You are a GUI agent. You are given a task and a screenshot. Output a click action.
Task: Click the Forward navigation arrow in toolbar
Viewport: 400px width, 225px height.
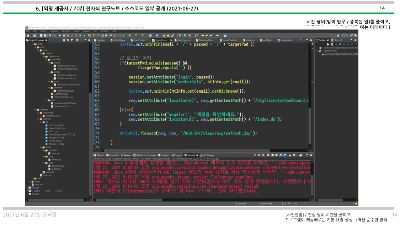pos(217,35)
